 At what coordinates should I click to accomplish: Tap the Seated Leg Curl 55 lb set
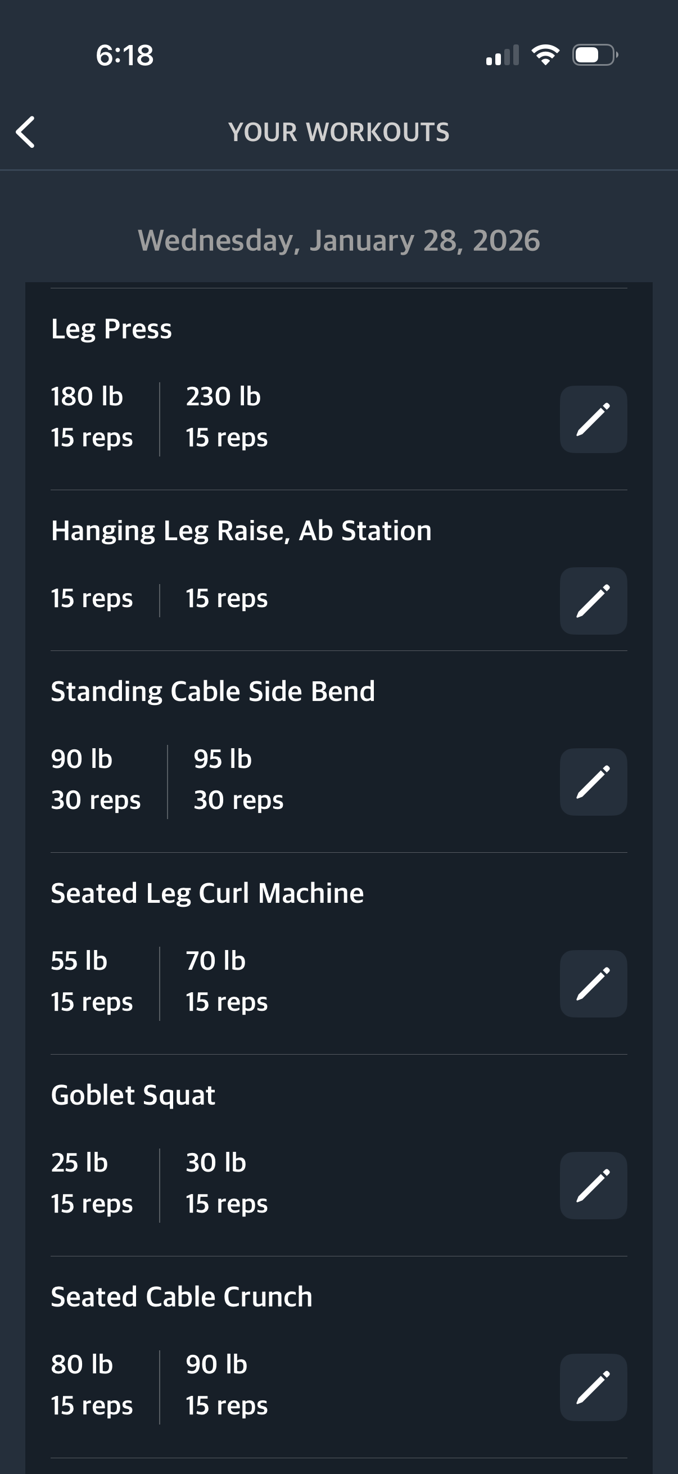(x=92, y=982)
